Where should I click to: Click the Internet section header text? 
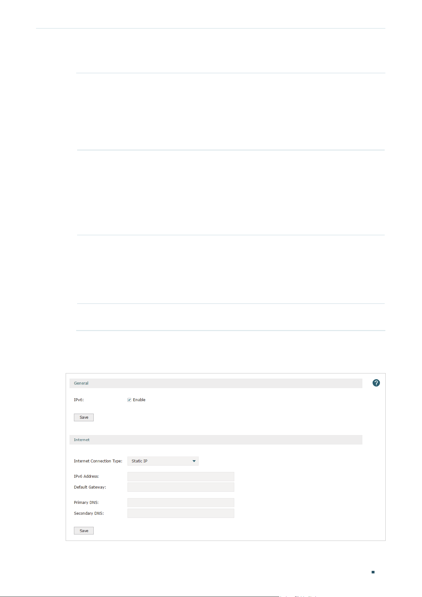pyautogui.click(x=82, y=440)
